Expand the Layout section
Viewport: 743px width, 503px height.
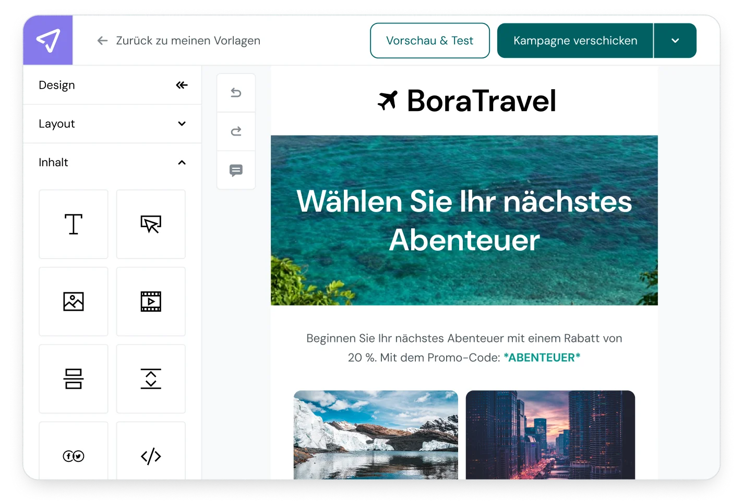[x=112, y=124]
